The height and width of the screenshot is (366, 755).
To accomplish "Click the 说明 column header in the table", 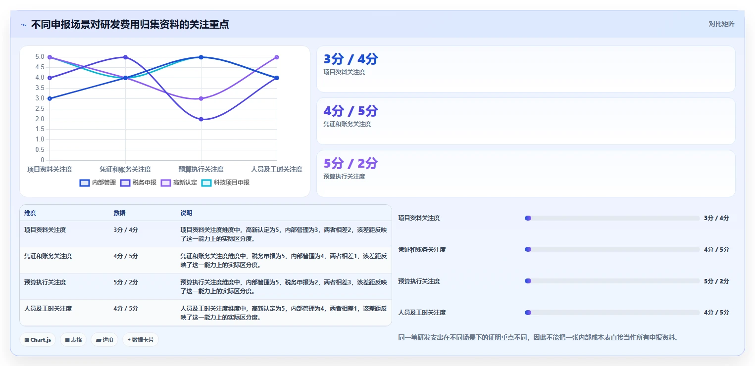I will coord(186,213).
